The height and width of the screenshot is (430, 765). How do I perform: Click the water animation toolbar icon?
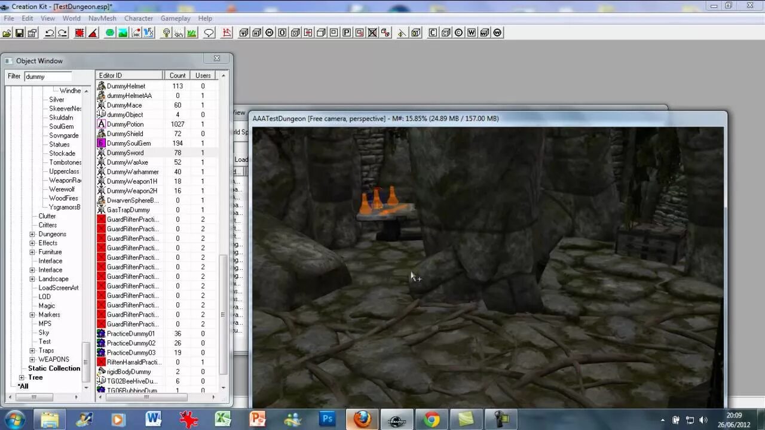point(149,33)
